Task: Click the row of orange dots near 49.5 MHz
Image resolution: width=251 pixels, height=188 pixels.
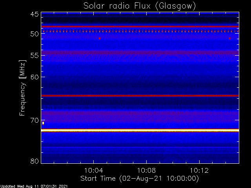Action: click(x=140, y=31)
